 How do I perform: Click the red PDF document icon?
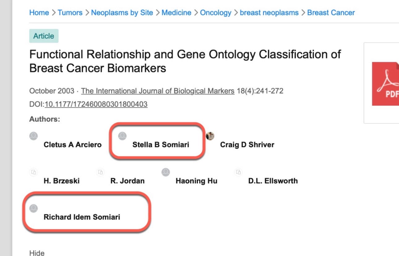[x=386, y=84]
